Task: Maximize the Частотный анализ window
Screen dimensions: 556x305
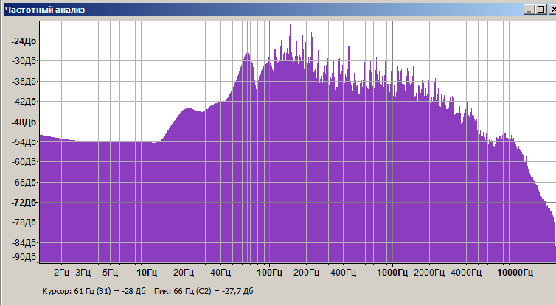Action: (541, 10)
